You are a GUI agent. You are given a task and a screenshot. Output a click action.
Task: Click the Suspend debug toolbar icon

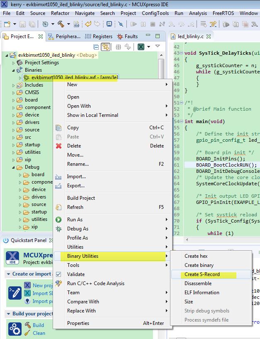tap(143, 24)
